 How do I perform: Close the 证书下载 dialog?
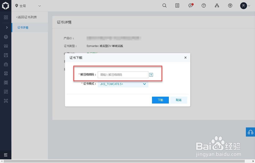pos(185,58)
